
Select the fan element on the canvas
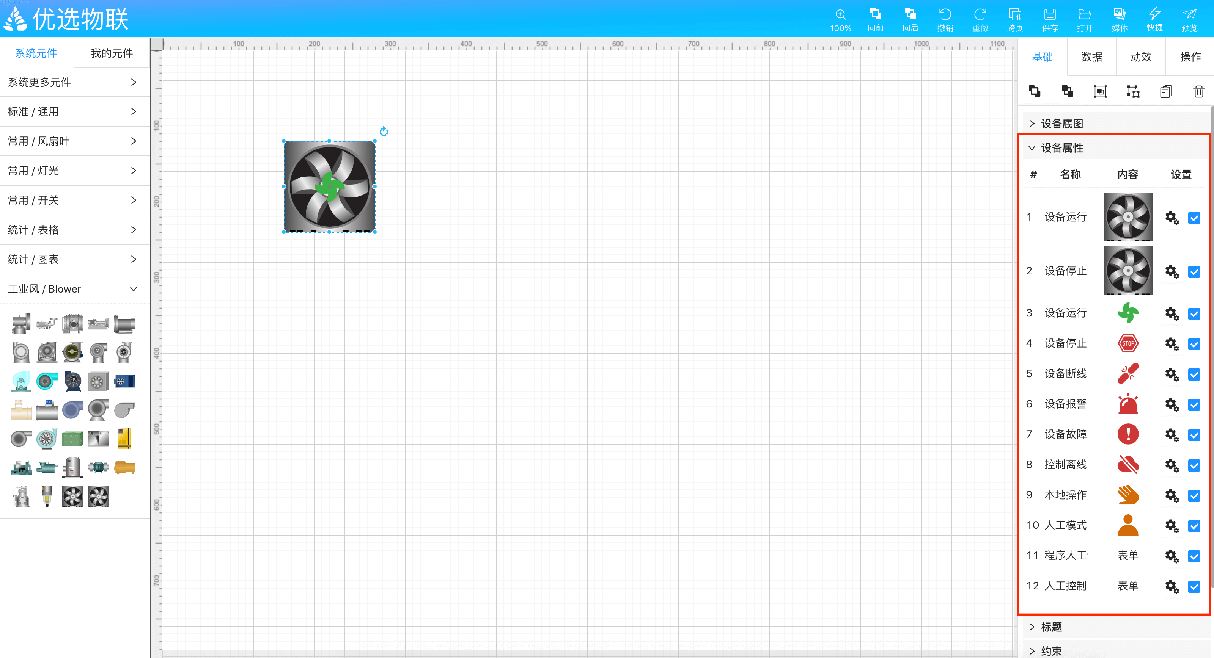tap(329, 186)
